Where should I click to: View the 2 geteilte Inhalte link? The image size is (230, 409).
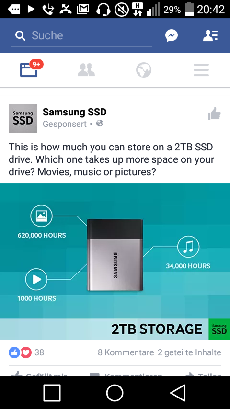tap(190, 352)
